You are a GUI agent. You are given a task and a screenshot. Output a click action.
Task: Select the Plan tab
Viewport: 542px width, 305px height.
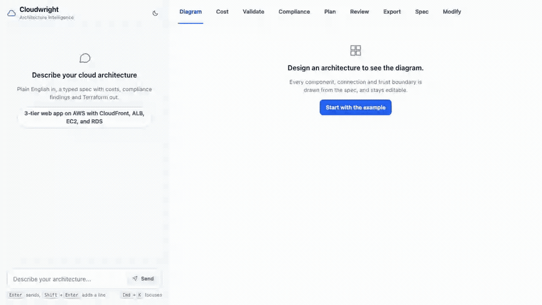pyautogui.click(x=330, y=12)
